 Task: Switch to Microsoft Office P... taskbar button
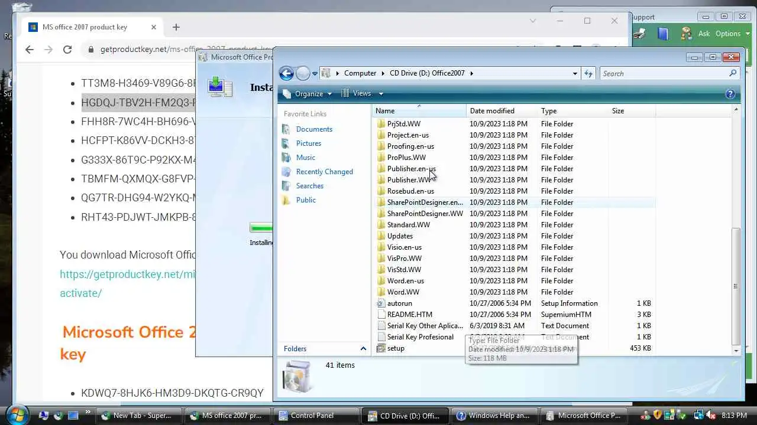pyautogui.click(x=585, y=416)
